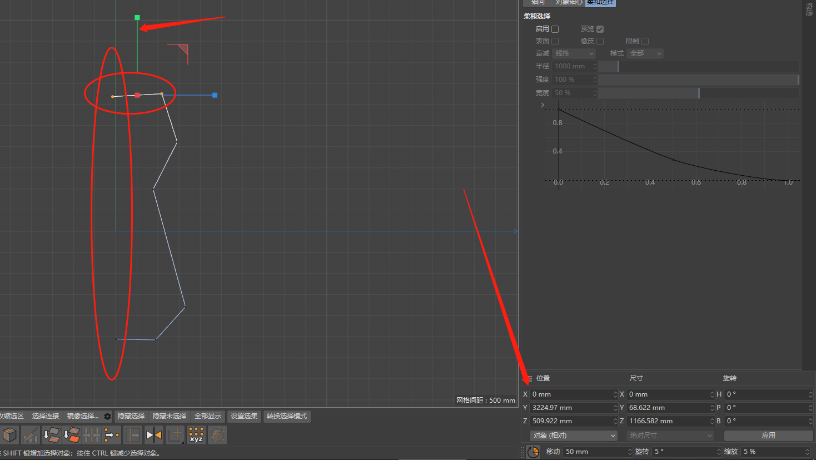816x460 pixels.
Task: Open the mirror selection gear settings
Action: (108, 416)
